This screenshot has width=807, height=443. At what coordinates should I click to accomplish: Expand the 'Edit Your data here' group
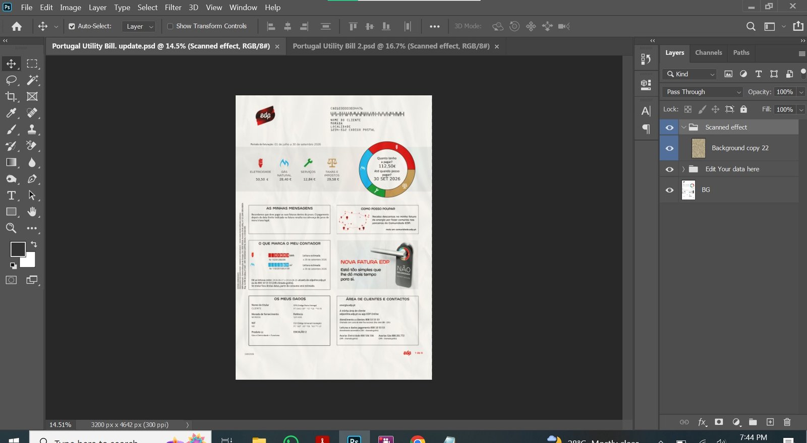[x=683, y=169]
